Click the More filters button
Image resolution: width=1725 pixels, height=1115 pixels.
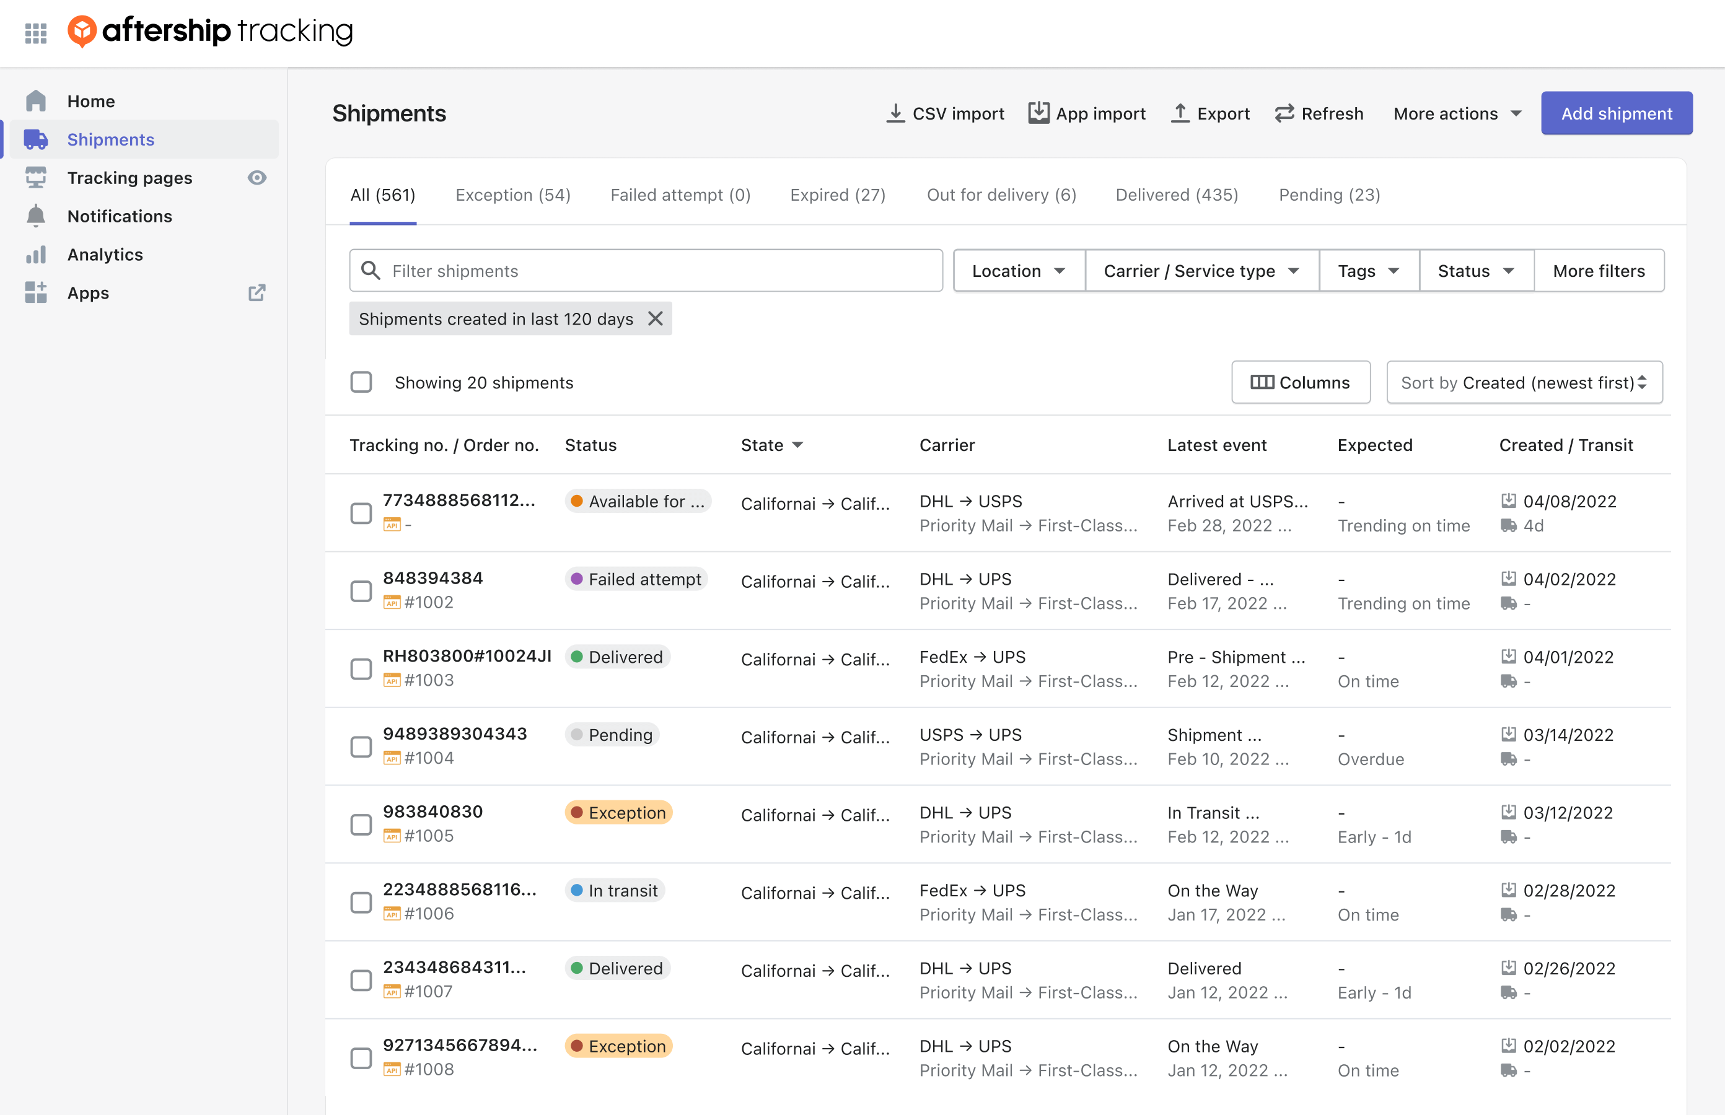coord(1599,269)
